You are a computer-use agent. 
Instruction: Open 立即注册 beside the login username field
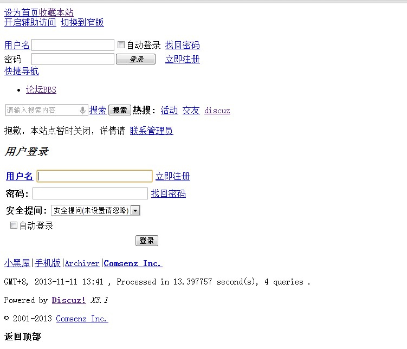pyautogui.click(x=173, y=176)
